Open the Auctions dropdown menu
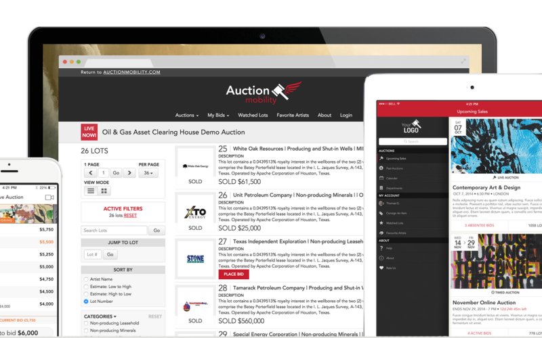Screen dimensions: 542x338 [x=187, y=115]
